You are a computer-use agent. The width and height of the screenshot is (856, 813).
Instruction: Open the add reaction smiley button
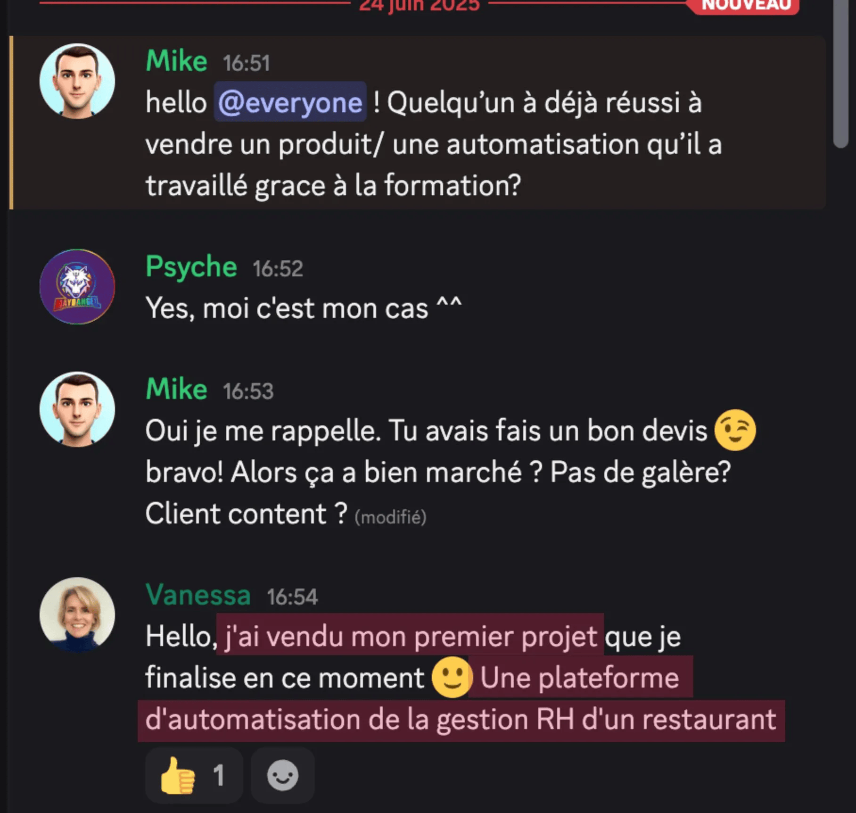(x=282, y=775)
